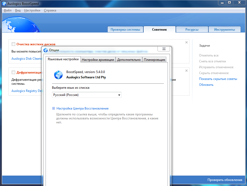The width and height of the screenshot is (247, 186).
Task: Open the Ресурсы tab
Action: (192, 30)
